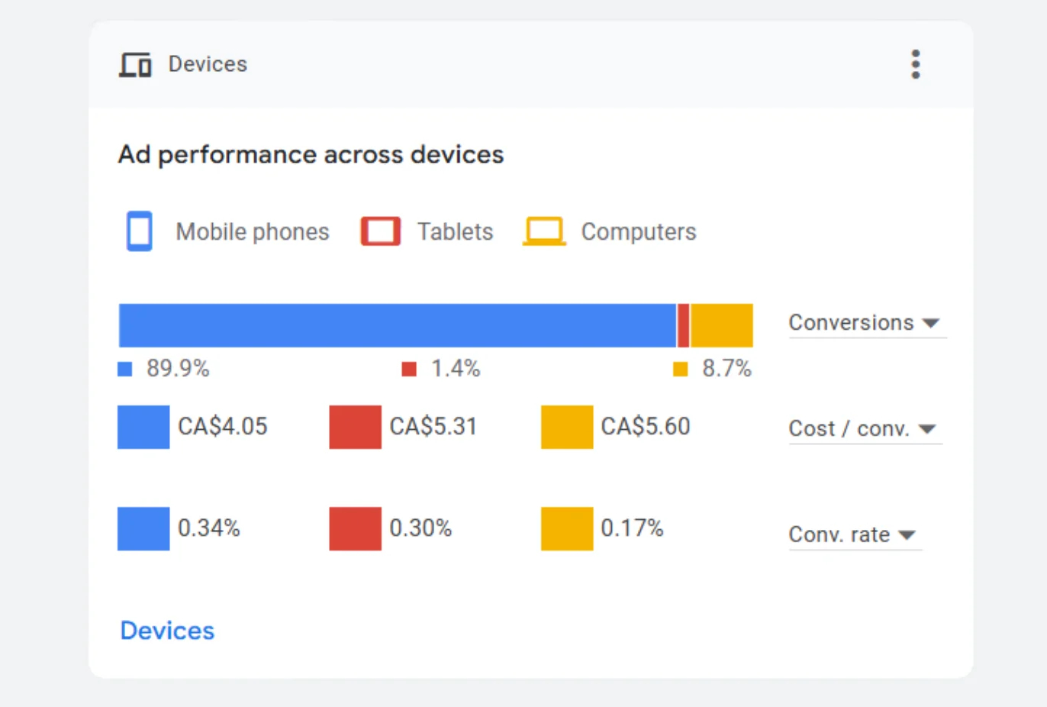Image resolution: width=1047 pixels, height=707 pixels.
Task: Click the blue CA$4.05 cost swatch
Action: tap(143, 427)
